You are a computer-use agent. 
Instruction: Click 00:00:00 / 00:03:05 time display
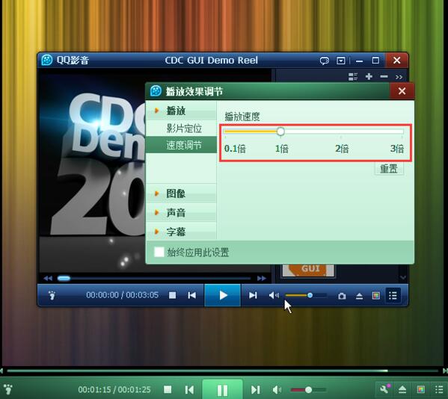coord(123,295)
